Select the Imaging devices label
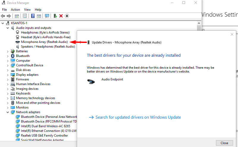Viewport: 238px width, 147px height. coord(27,89)
